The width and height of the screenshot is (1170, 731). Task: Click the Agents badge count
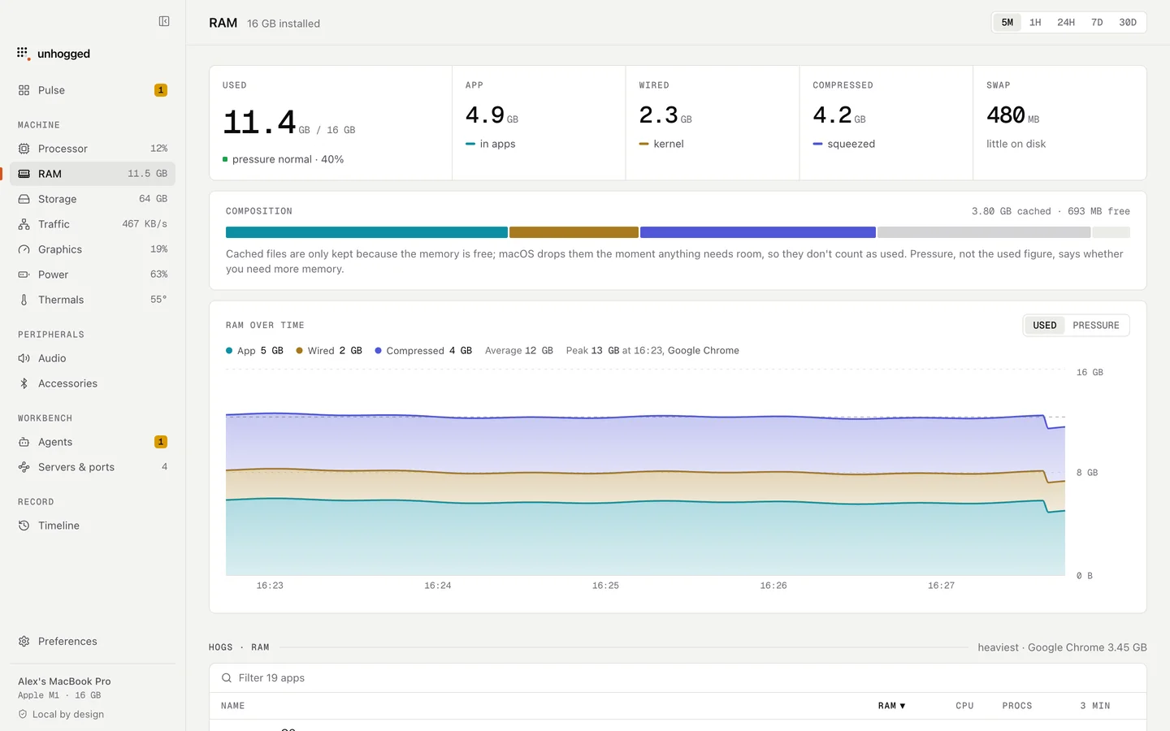click(161, 442)
